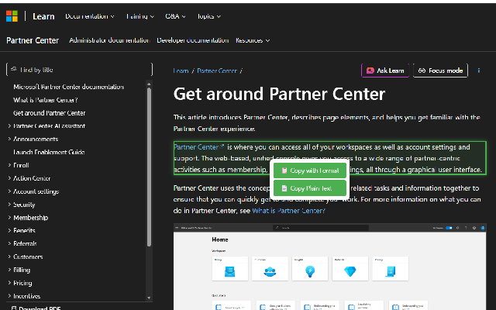Open the Learn home link

click(x=43, y=16)
